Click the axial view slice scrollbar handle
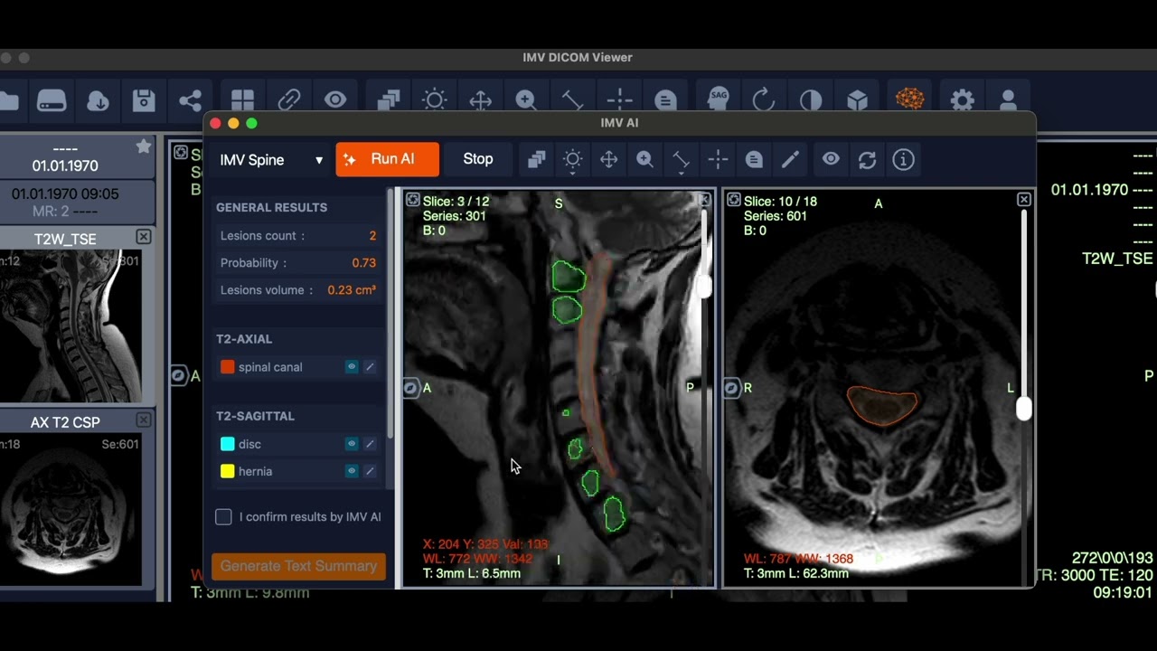1157x651 pixels. (1023, 409)
